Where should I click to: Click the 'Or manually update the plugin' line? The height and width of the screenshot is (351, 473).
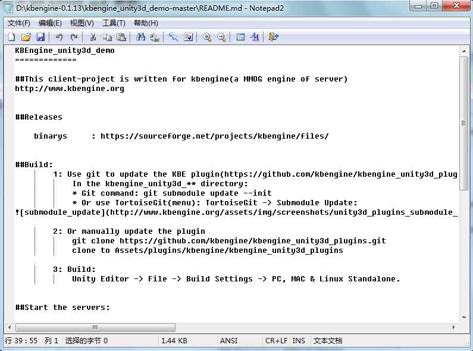[129, 231]
